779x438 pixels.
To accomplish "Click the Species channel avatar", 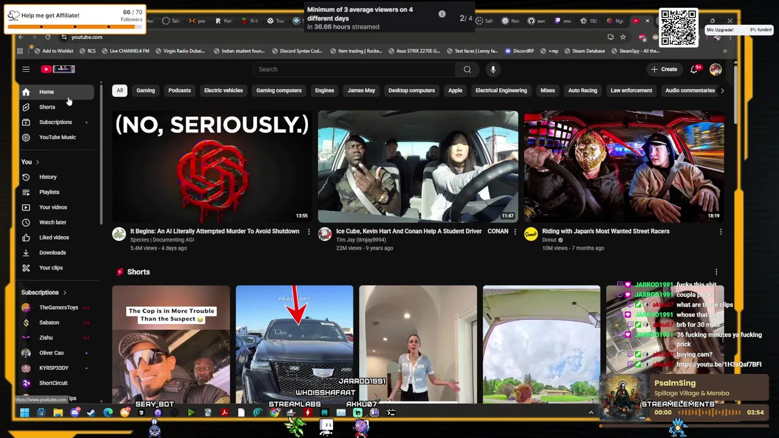I will pos(119,234).
